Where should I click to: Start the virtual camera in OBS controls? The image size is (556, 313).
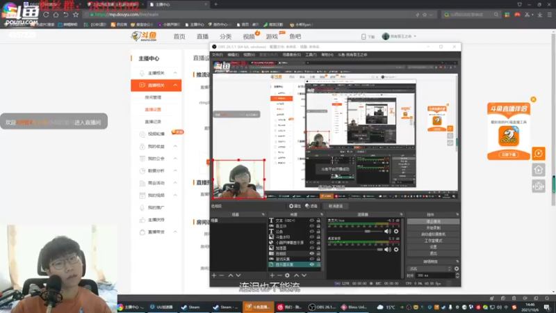[x=433, y=234]
